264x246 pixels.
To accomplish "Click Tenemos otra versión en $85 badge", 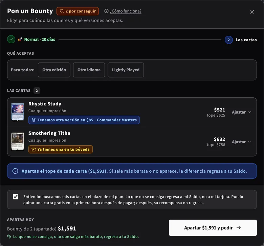I will coord(84,120).
